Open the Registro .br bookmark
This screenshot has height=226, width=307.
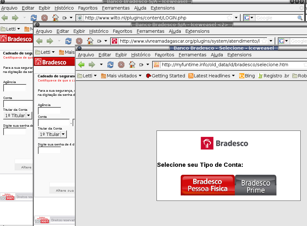274,76
